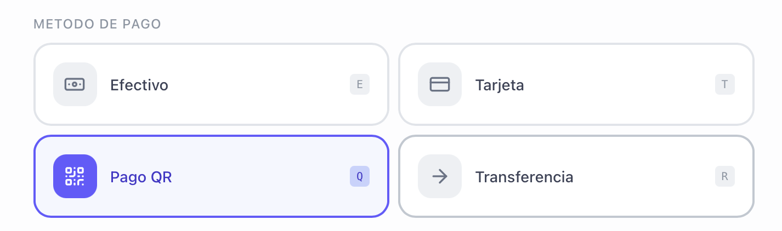
Task: Click the "R" keyboard shortcut badge
Action: tap(724, 176)
